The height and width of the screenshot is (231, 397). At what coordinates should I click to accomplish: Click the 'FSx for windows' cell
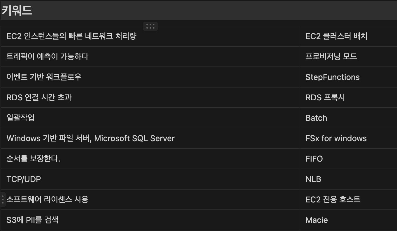point(349,138)
